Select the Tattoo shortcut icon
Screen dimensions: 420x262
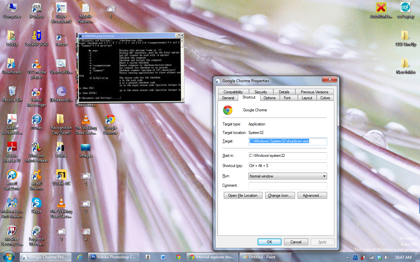coord(61,38)
